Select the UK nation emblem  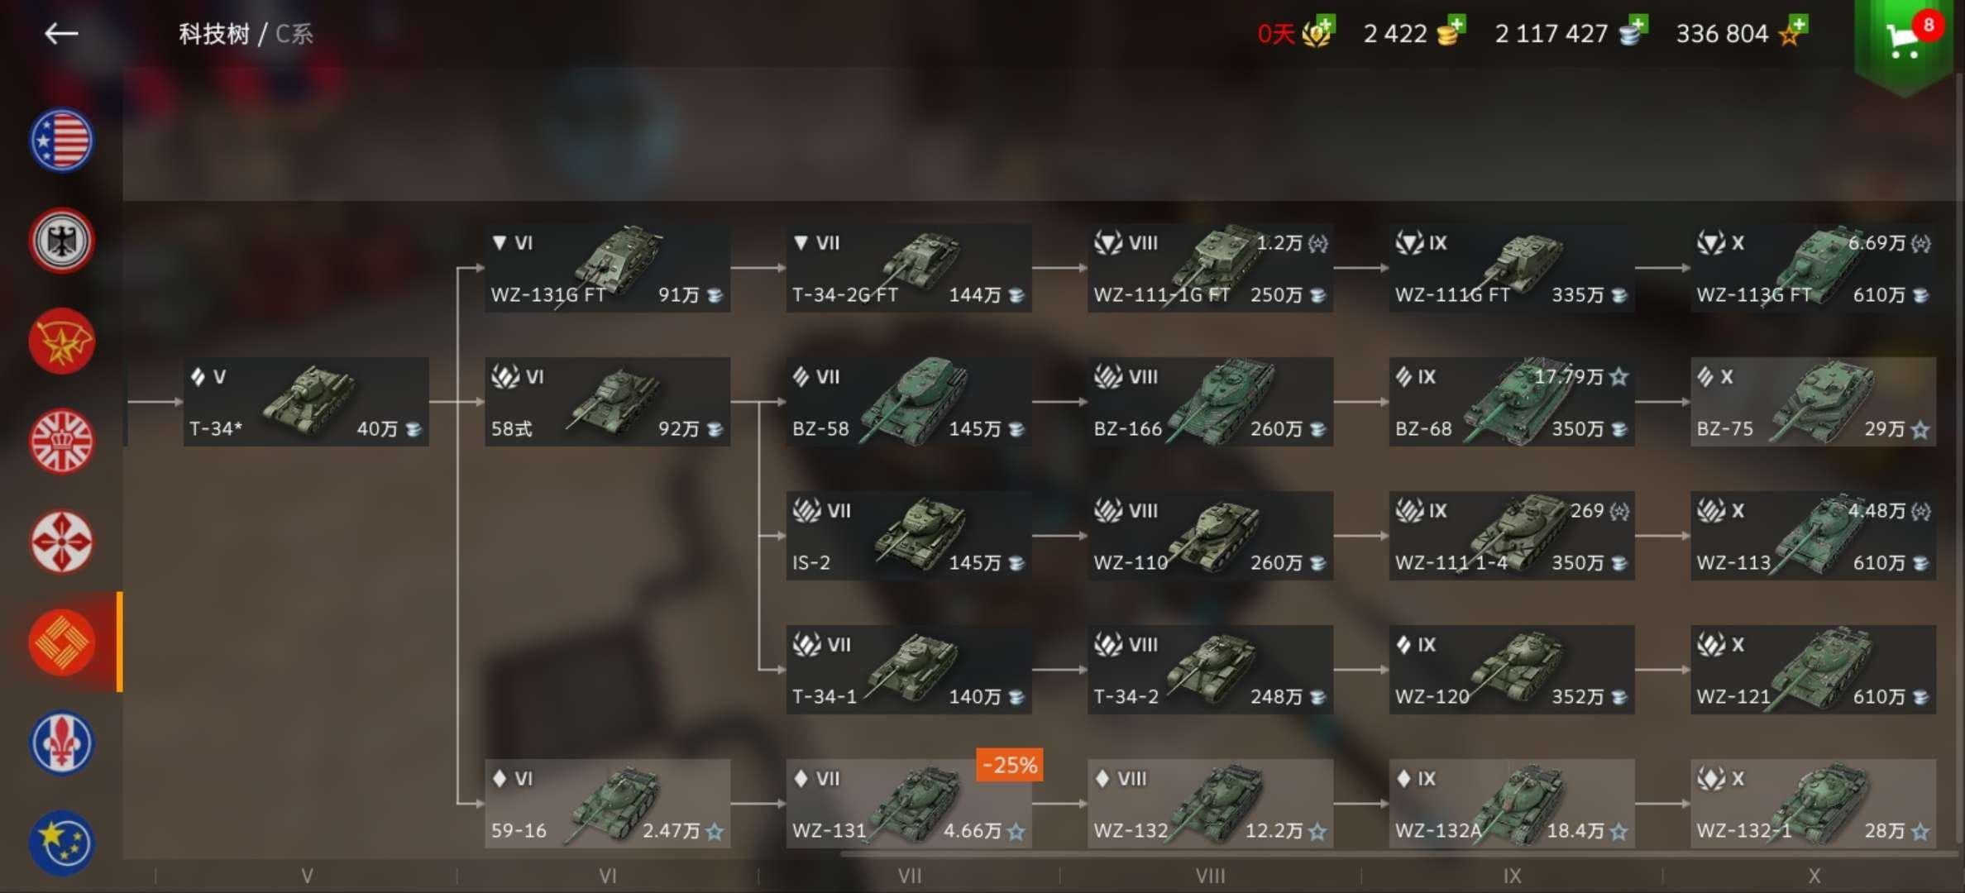pyautogui.click(x=62, y=442)
